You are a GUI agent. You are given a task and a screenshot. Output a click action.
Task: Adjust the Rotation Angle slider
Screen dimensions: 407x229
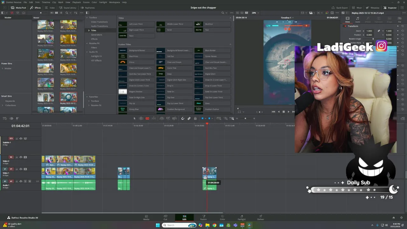click(373, 39)
